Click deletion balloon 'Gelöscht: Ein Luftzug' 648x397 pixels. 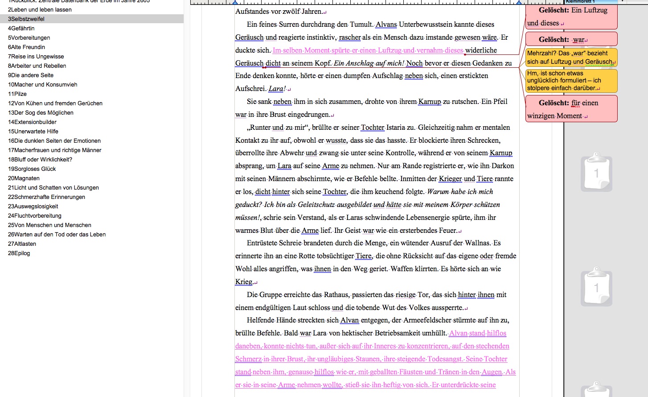tap(571, 17)
